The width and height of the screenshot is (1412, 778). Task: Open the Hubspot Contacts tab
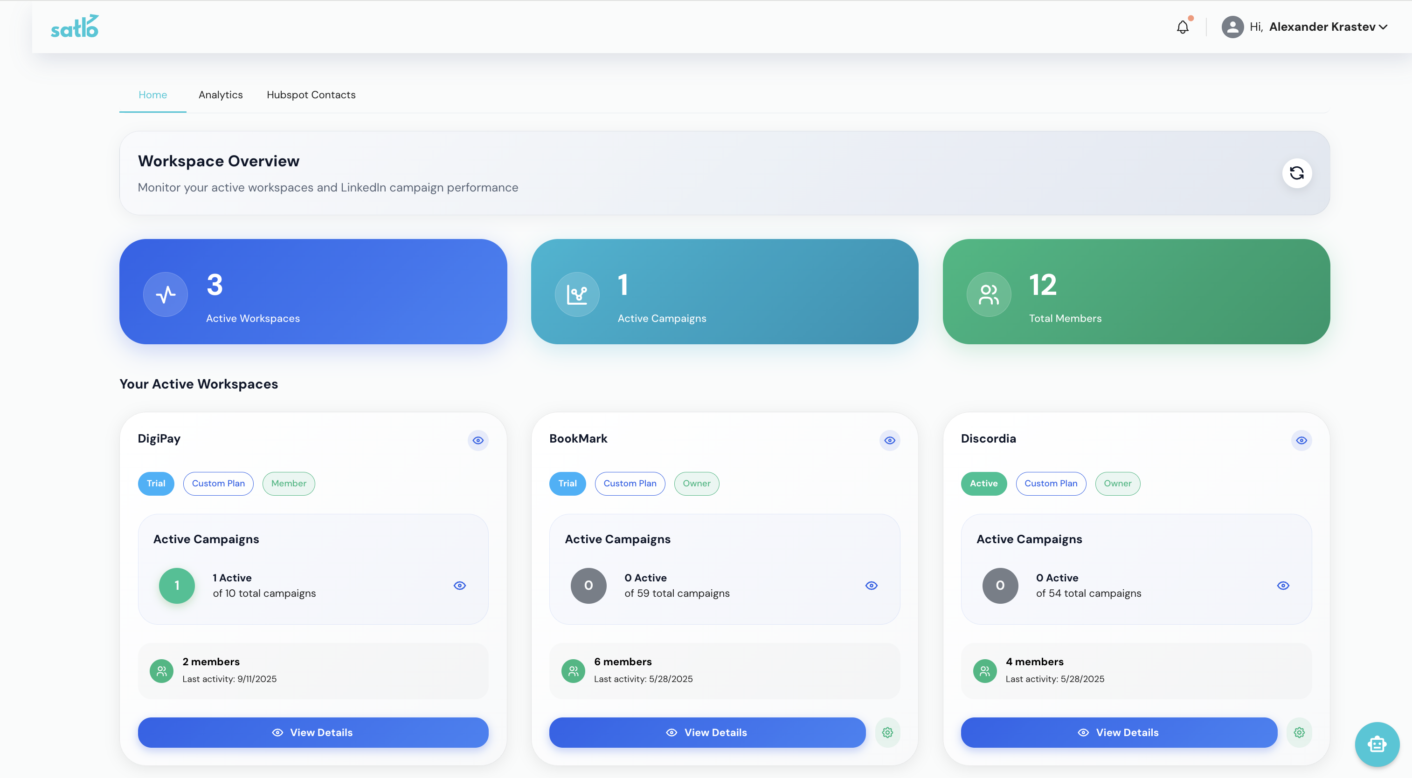click(x=311, y=95)
